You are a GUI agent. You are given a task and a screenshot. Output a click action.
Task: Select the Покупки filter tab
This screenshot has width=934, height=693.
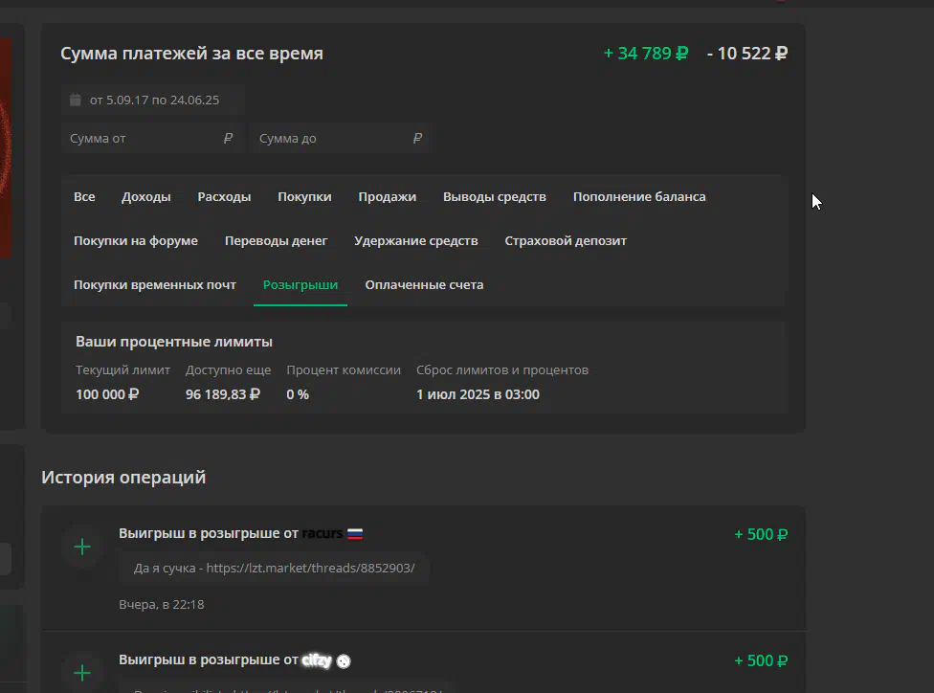click(x=304, y=196)
